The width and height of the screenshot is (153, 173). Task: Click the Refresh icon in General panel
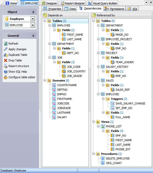click(x=6, y=44)
